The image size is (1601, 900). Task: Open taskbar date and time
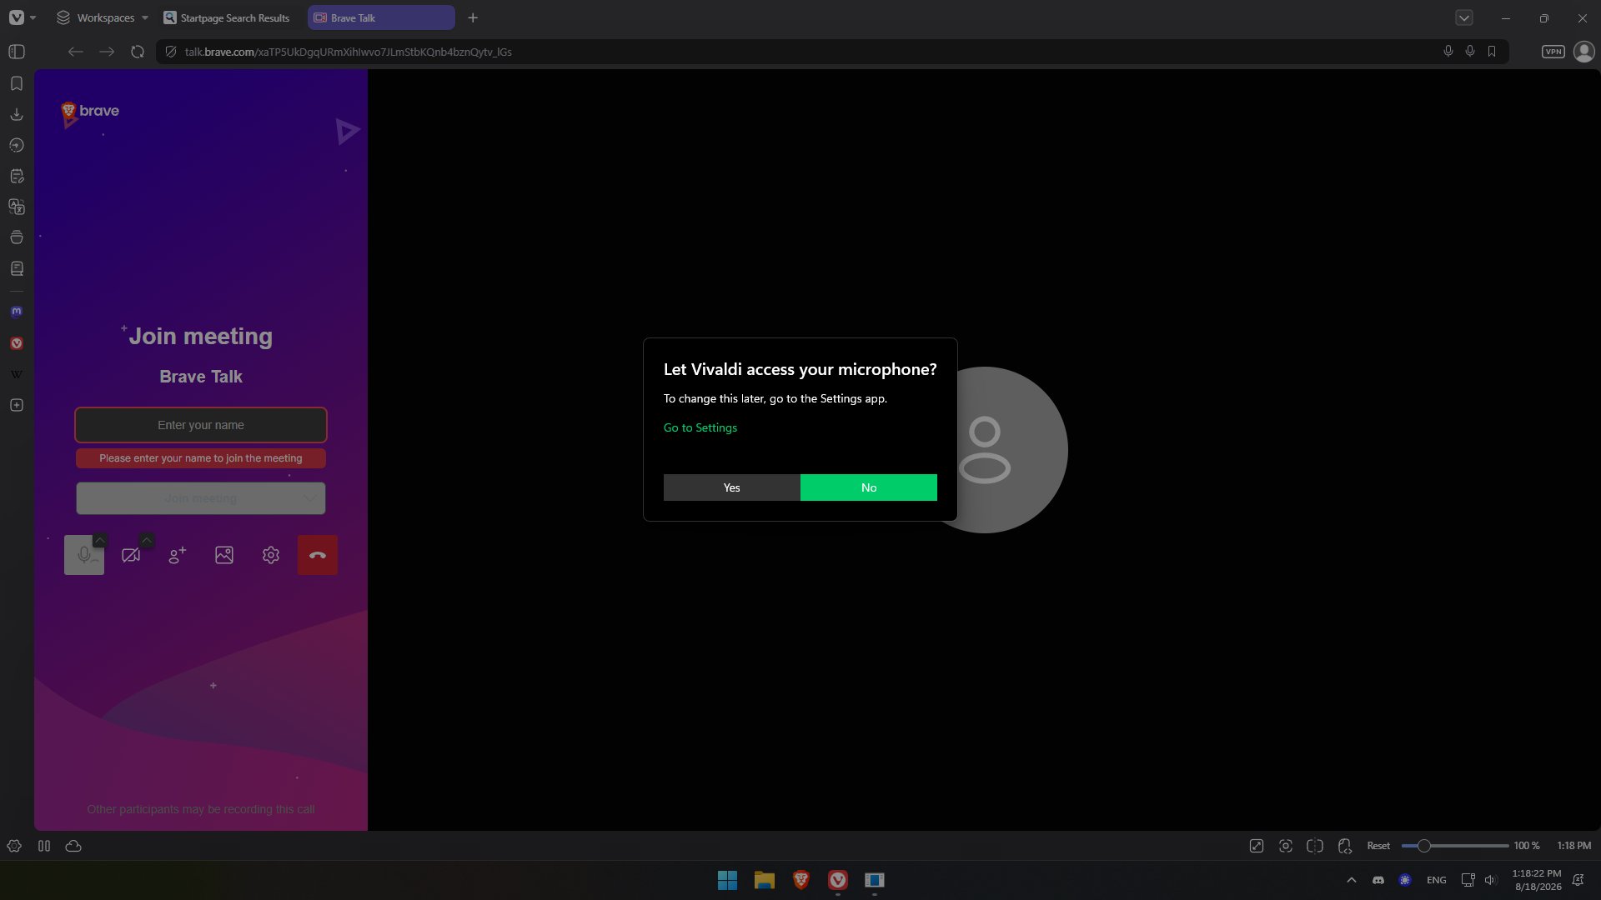click(x=1538, y=880)
